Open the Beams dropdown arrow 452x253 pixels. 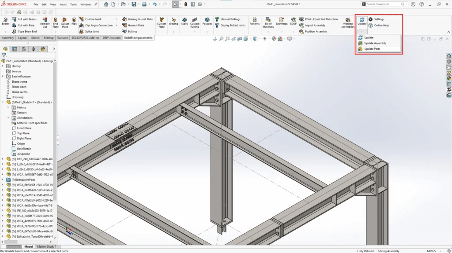(x=5, y=32)
